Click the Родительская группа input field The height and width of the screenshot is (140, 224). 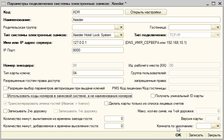[93, 27]
